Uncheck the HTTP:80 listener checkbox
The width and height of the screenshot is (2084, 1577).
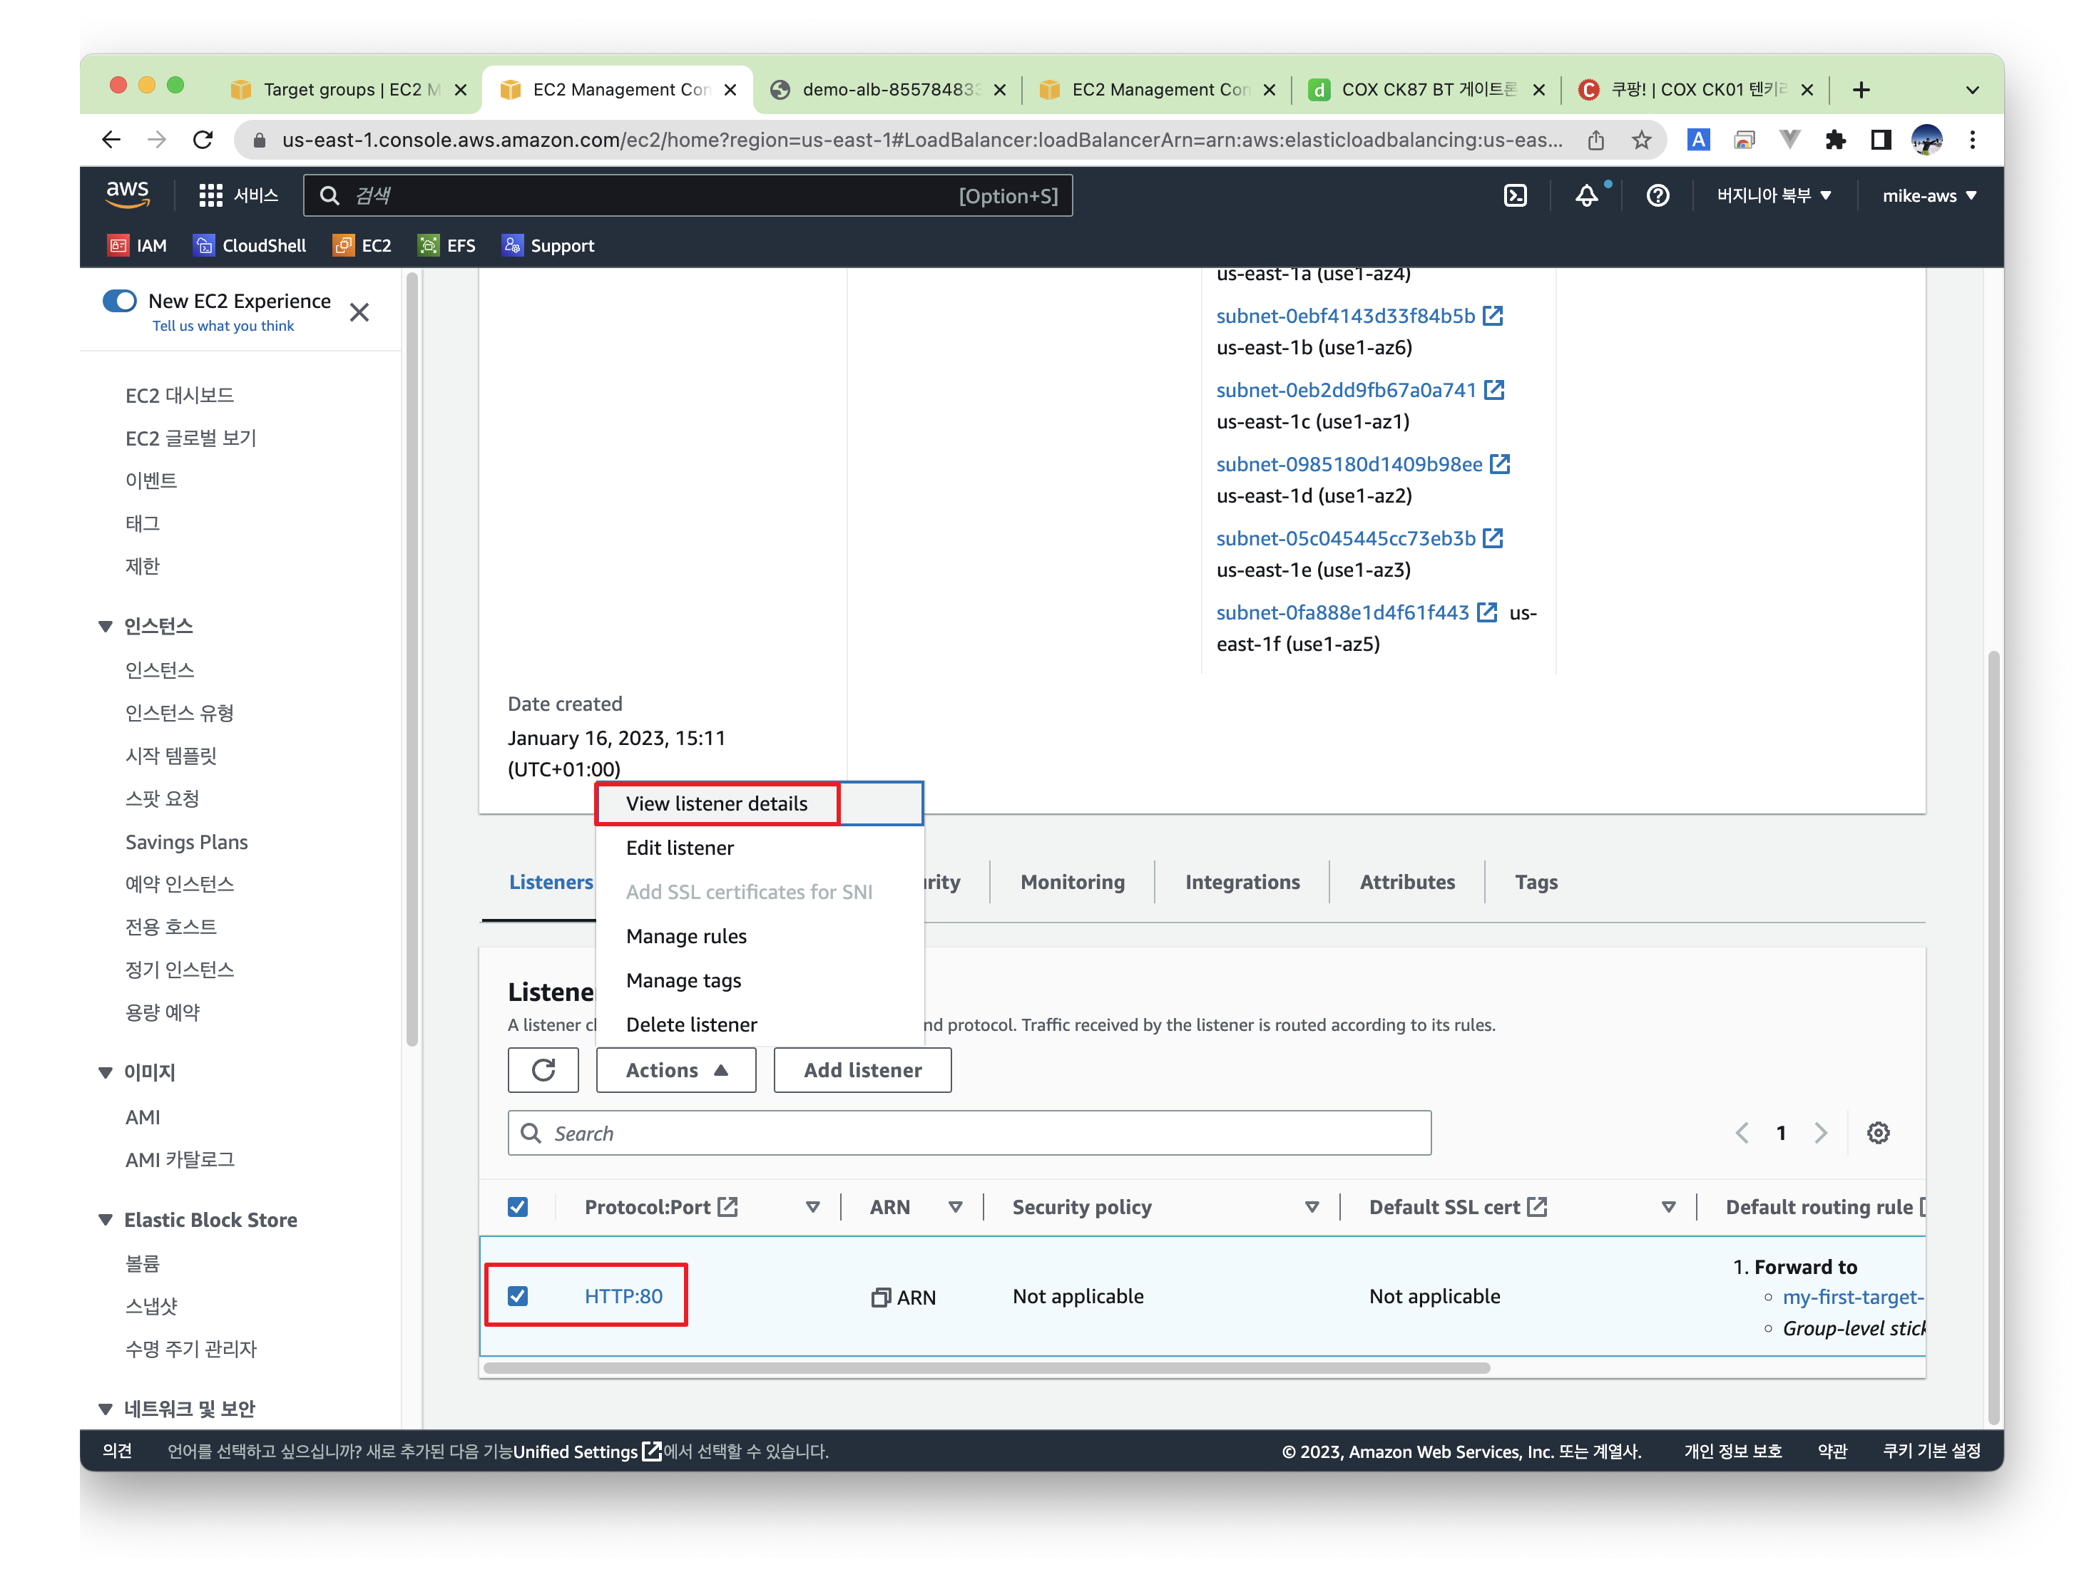click(x=519, y=1296)
